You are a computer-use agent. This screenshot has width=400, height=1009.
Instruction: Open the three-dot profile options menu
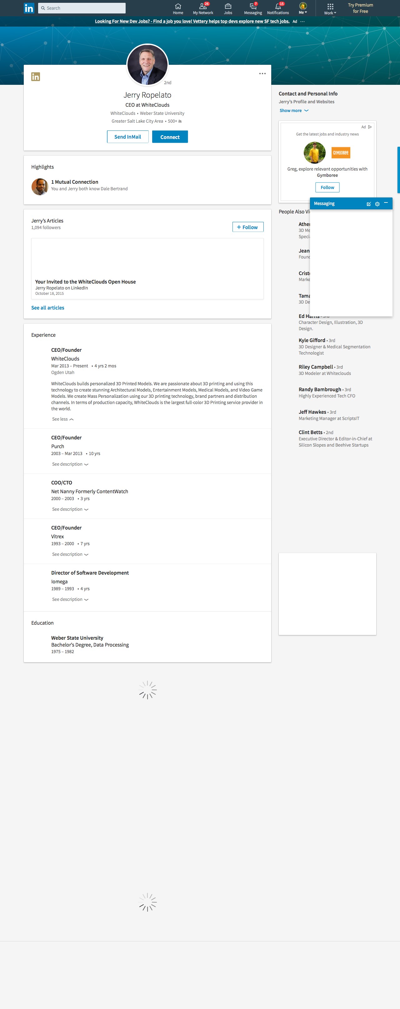[x=262, y=74]
